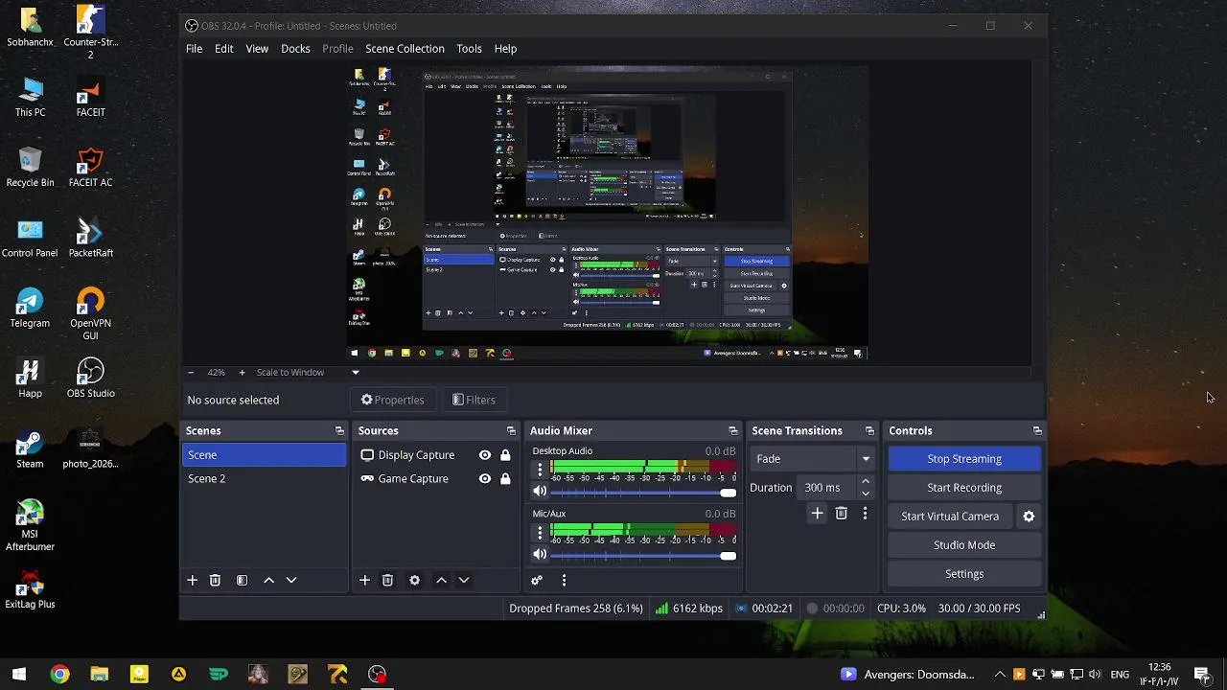Hide Display Capture with eye icon
The image size is (1227, 690).
485,455
